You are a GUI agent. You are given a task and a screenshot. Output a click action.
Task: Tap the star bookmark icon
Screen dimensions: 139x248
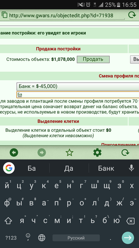coord(69,153)
